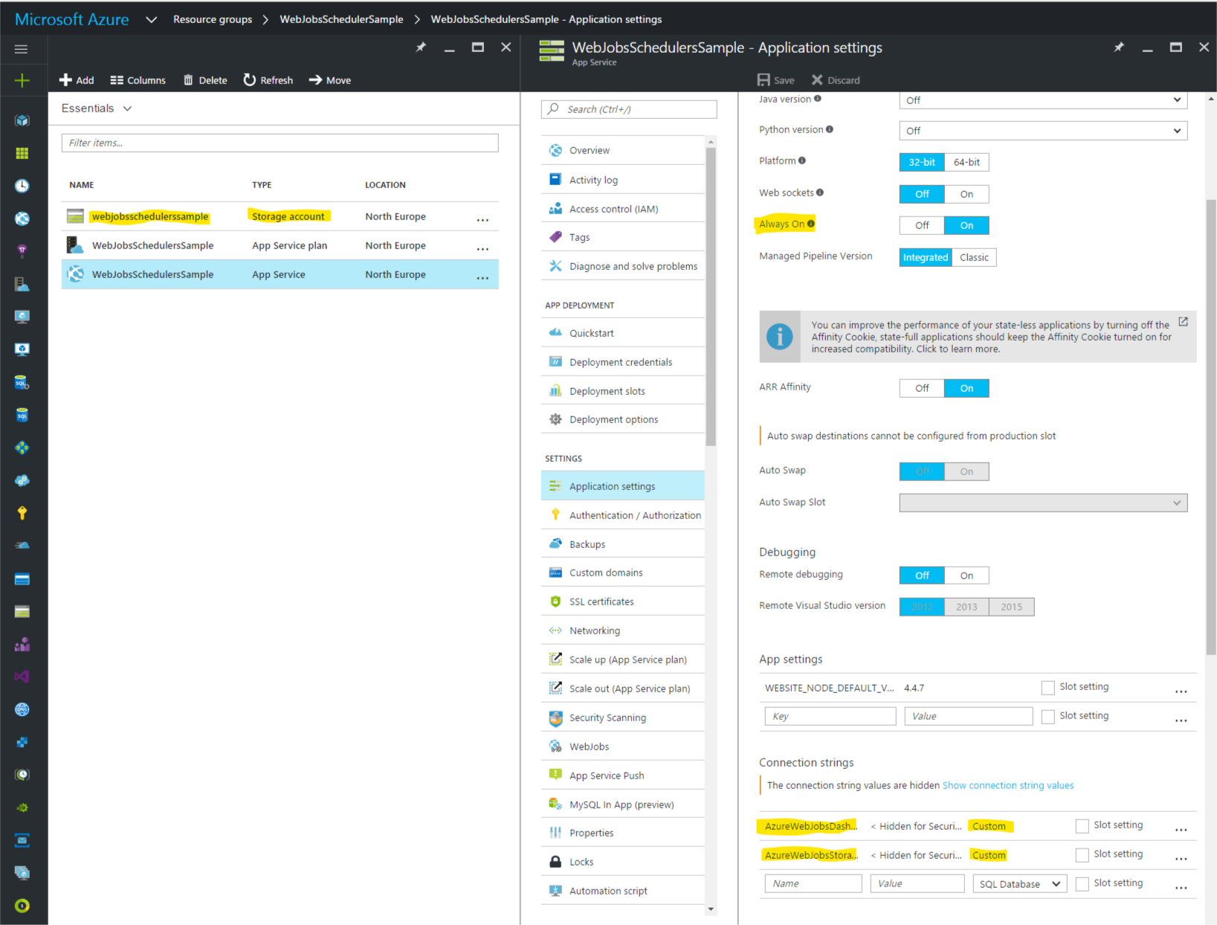Click the Add toolbar button
Screen dimensions: 1217x925
click(x=77, y=80)
